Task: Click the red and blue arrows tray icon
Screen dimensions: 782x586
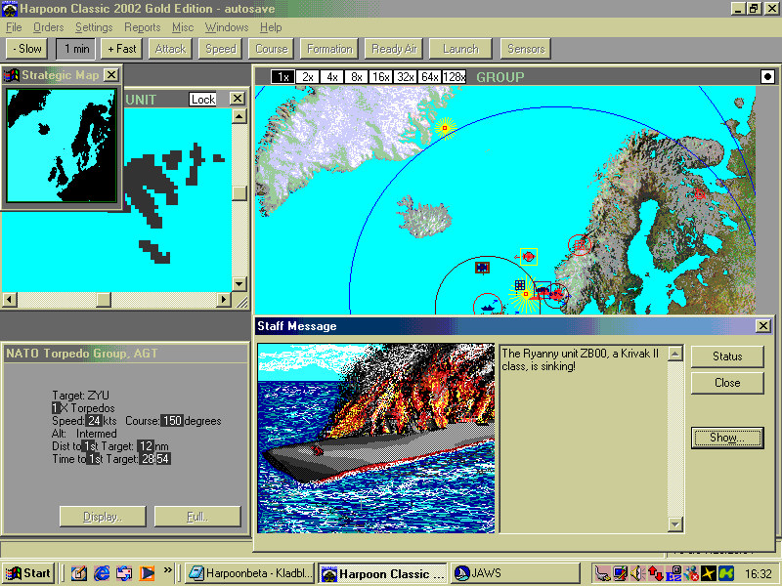Action: pyautogui.click(x=655, y=573)
